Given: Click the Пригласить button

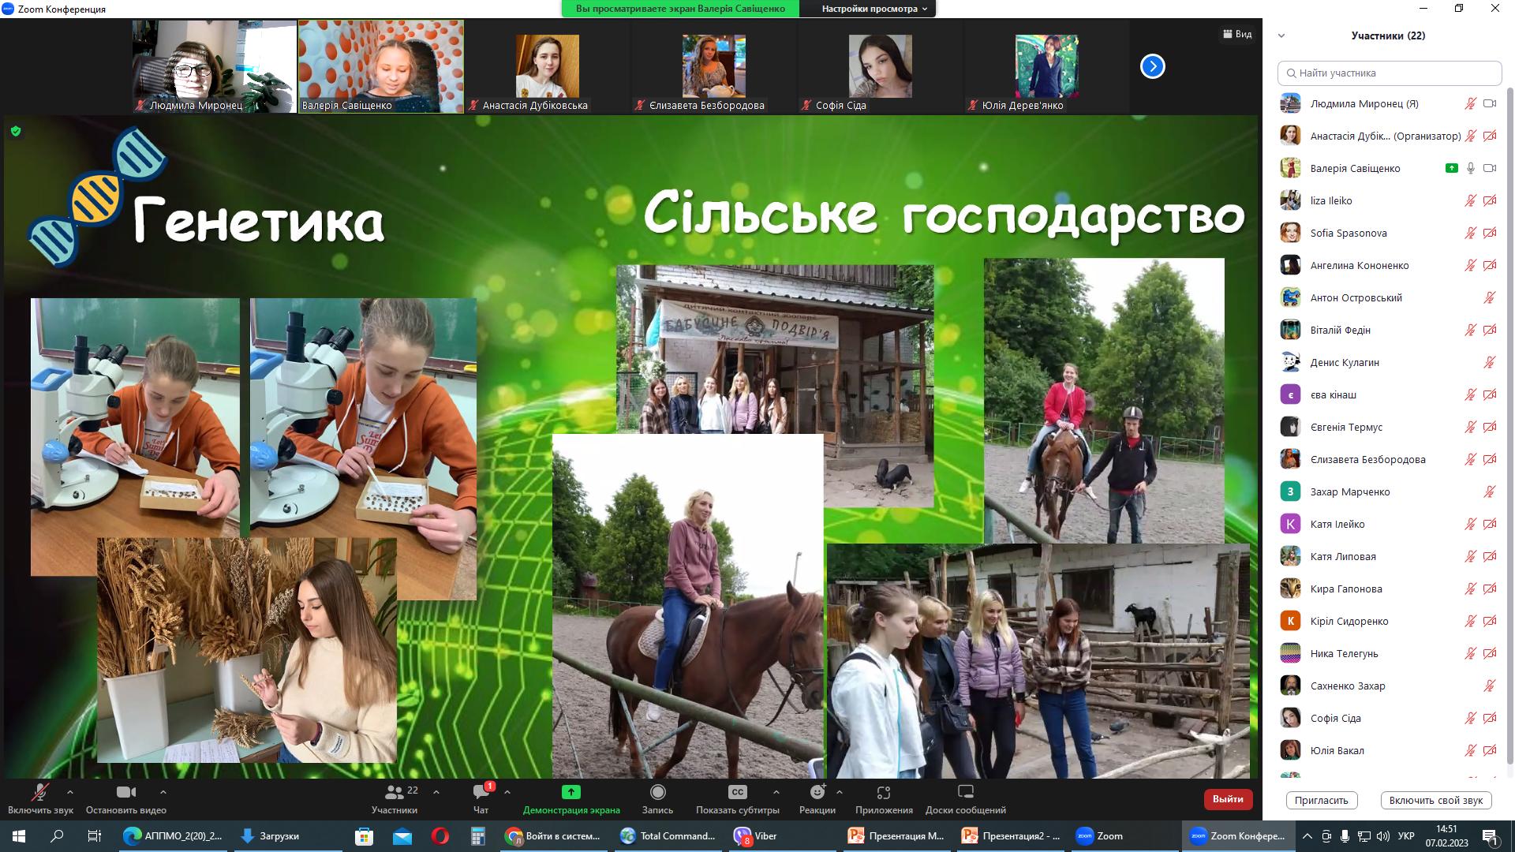Looking at the screenshot, I should 1321,800.
